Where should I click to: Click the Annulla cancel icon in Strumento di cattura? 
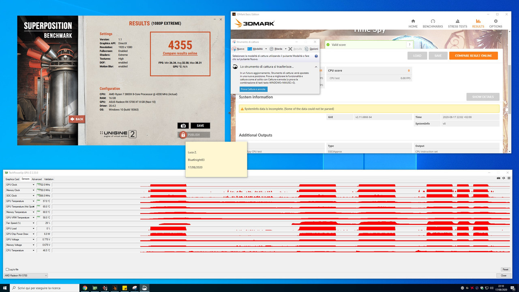pyautogui.click(x=290, y=49)
